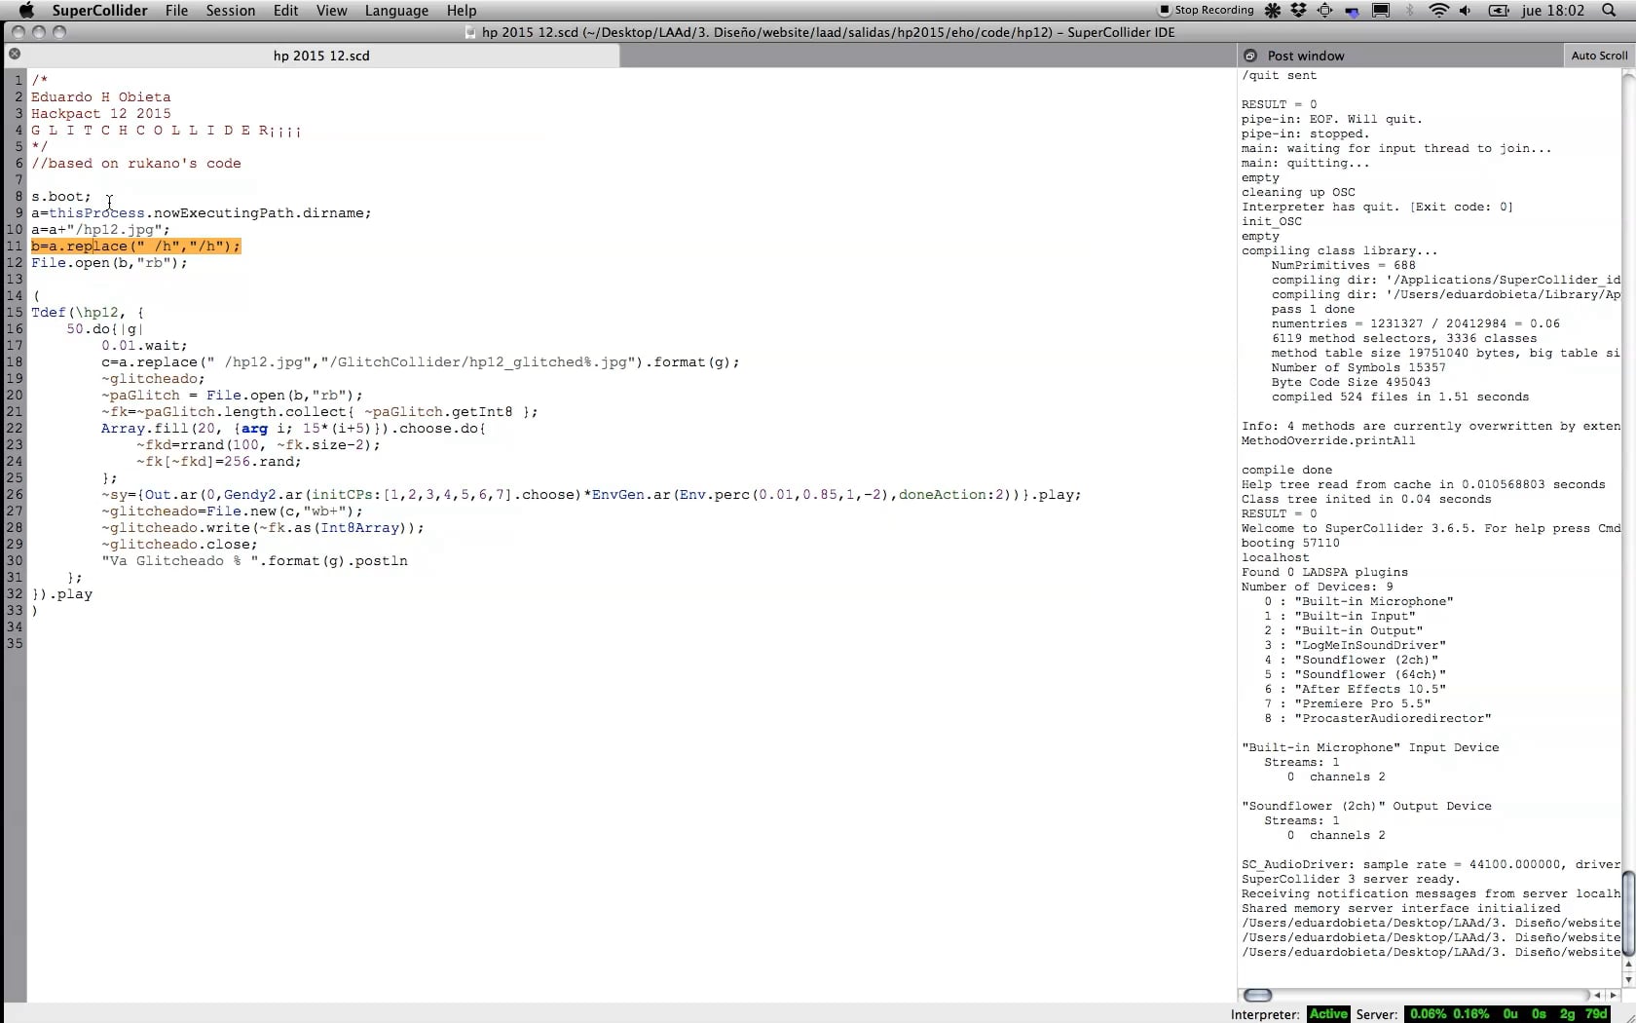Image resolution: width=1636 pixels, height=1023 pixels.
Task: Close the hp 2015 12.scd tab
Action: tap(15, 55)
